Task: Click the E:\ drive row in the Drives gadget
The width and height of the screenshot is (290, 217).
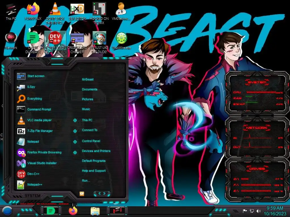Action: [258, 191]
